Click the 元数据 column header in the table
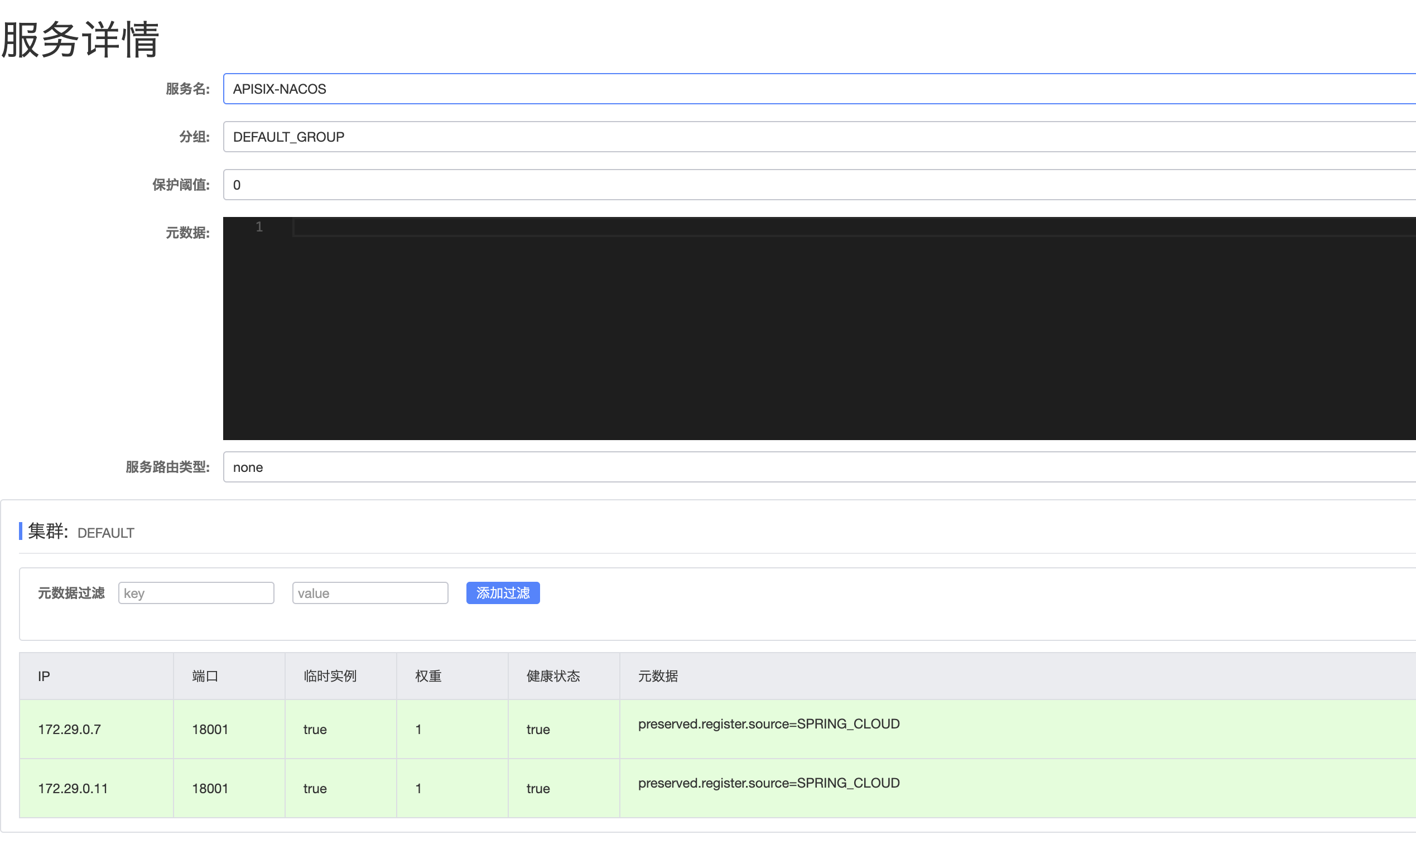The image size is (1416, 859). coord(658,676)
